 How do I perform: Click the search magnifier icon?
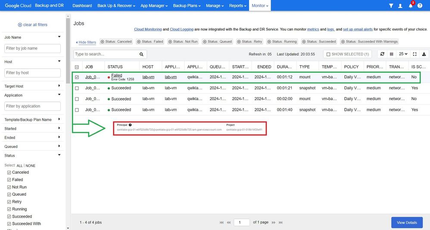tap(141, 54)
